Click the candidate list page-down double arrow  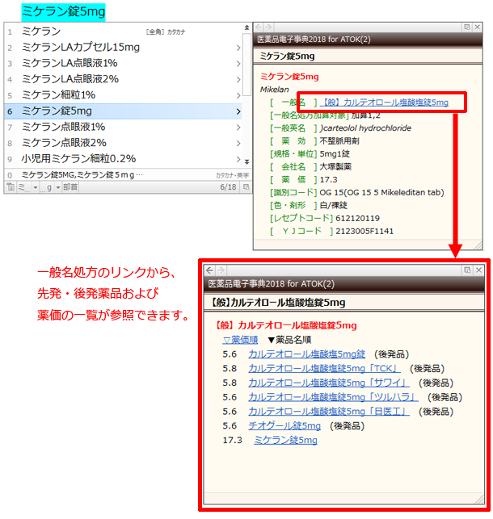[x=247, y=162]
